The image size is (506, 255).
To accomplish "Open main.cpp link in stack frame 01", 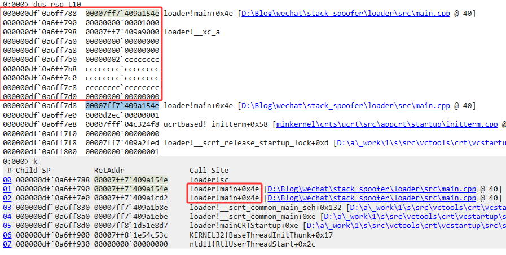I will coord(372,189).
